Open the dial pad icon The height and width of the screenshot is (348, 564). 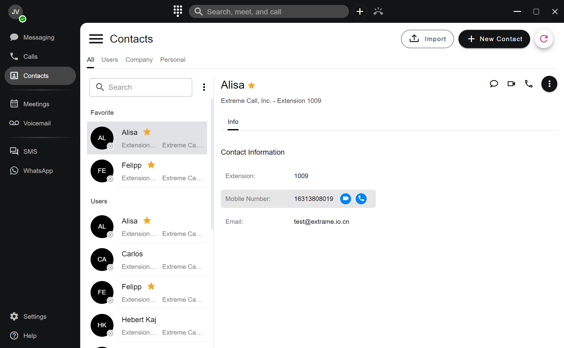pos(178,11)
